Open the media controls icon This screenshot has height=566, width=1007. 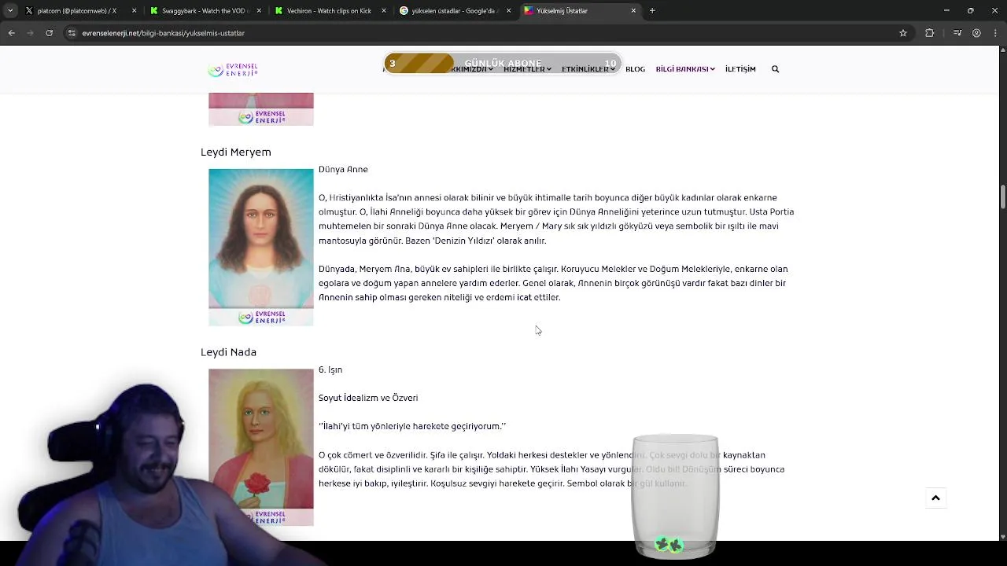957,33
